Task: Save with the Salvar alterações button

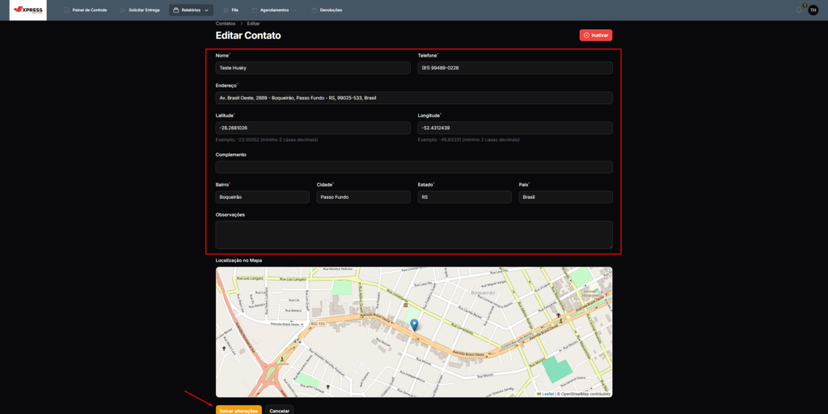Action: [x=239, y=411]
